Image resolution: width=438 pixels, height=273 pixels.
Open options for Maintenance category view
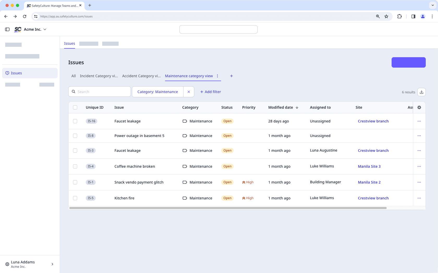pyautogui.click(x=218, y=76)
